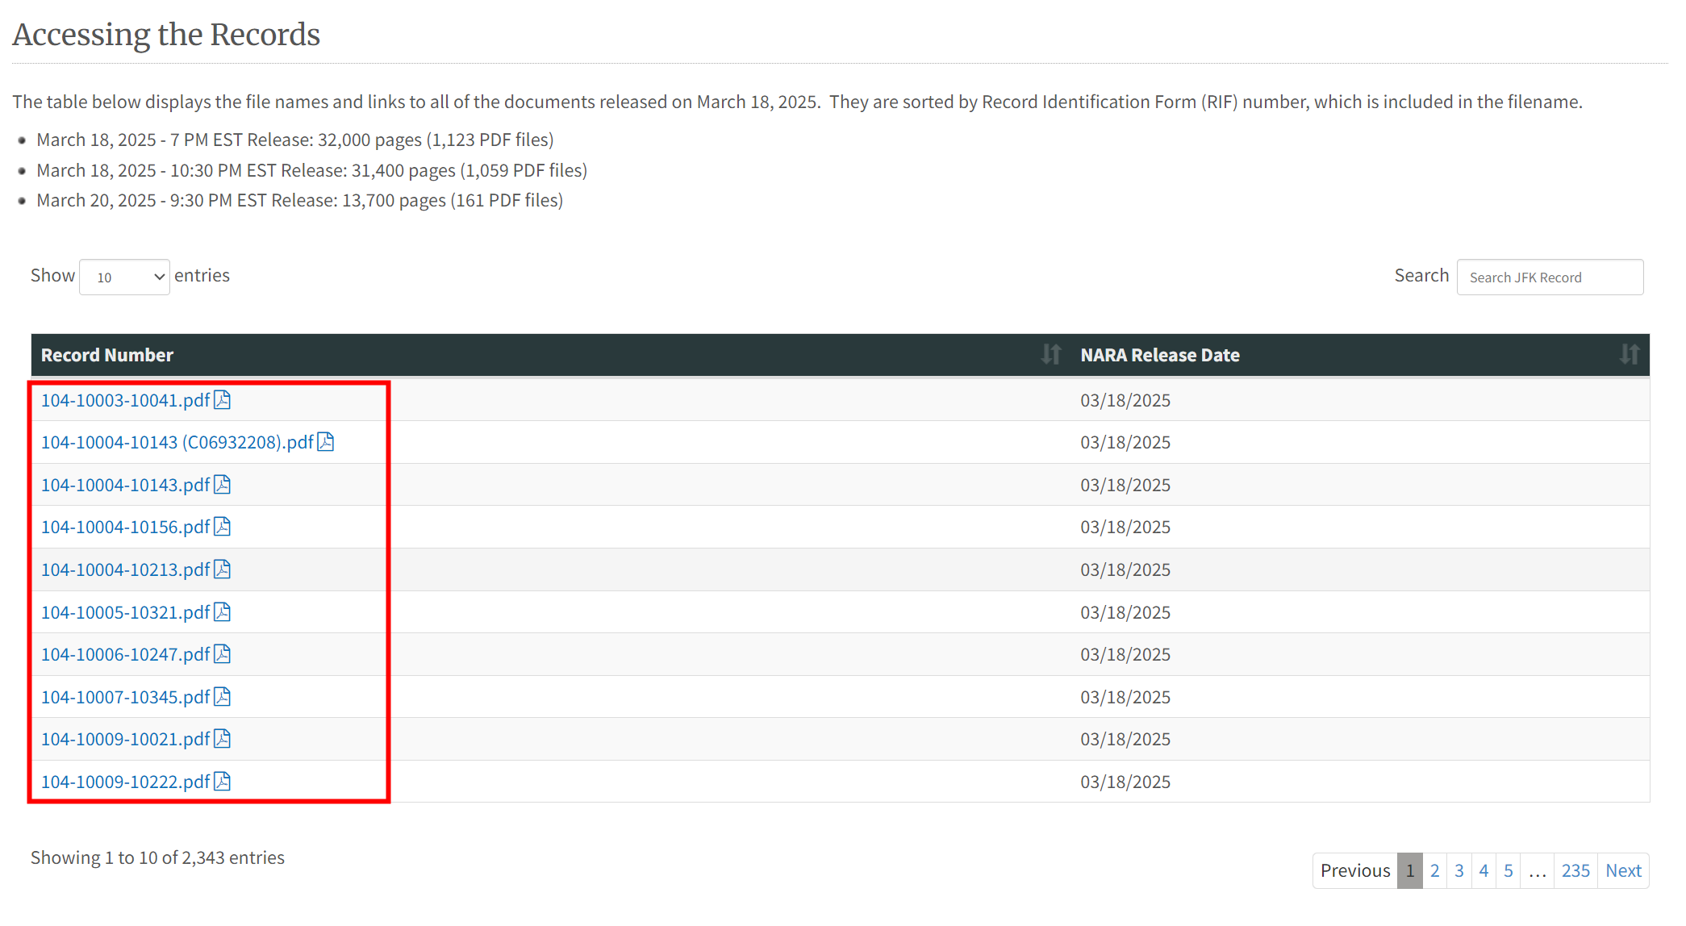The height and width of the screenshot is (926, 1686).
Task: Jump to last page 235
Action: coord(1575,870)
